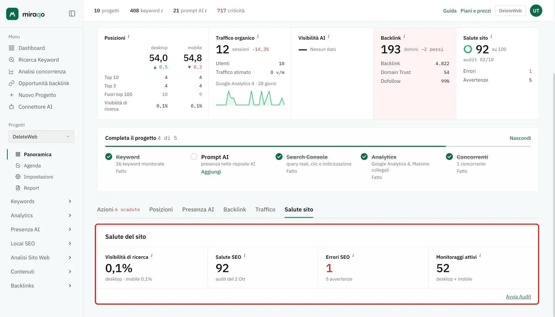Viewport: 555px width, 317px height.
Task: Click Nascondi to hide project checklist
Action: 520,138
